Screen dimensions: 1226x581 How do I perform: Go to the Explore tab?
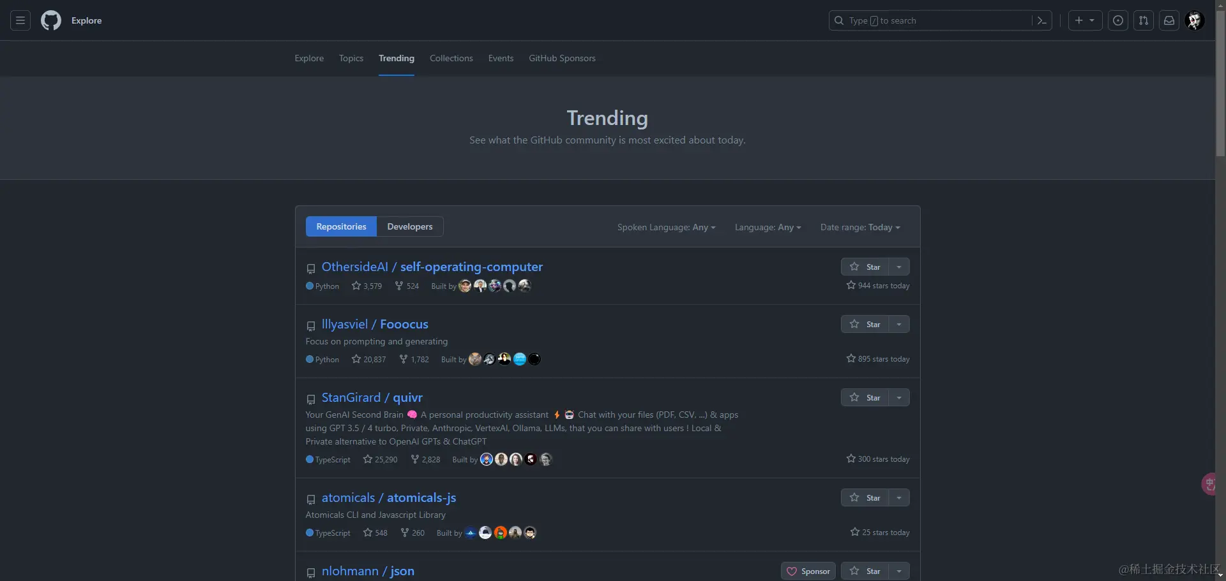pos(309,58)
